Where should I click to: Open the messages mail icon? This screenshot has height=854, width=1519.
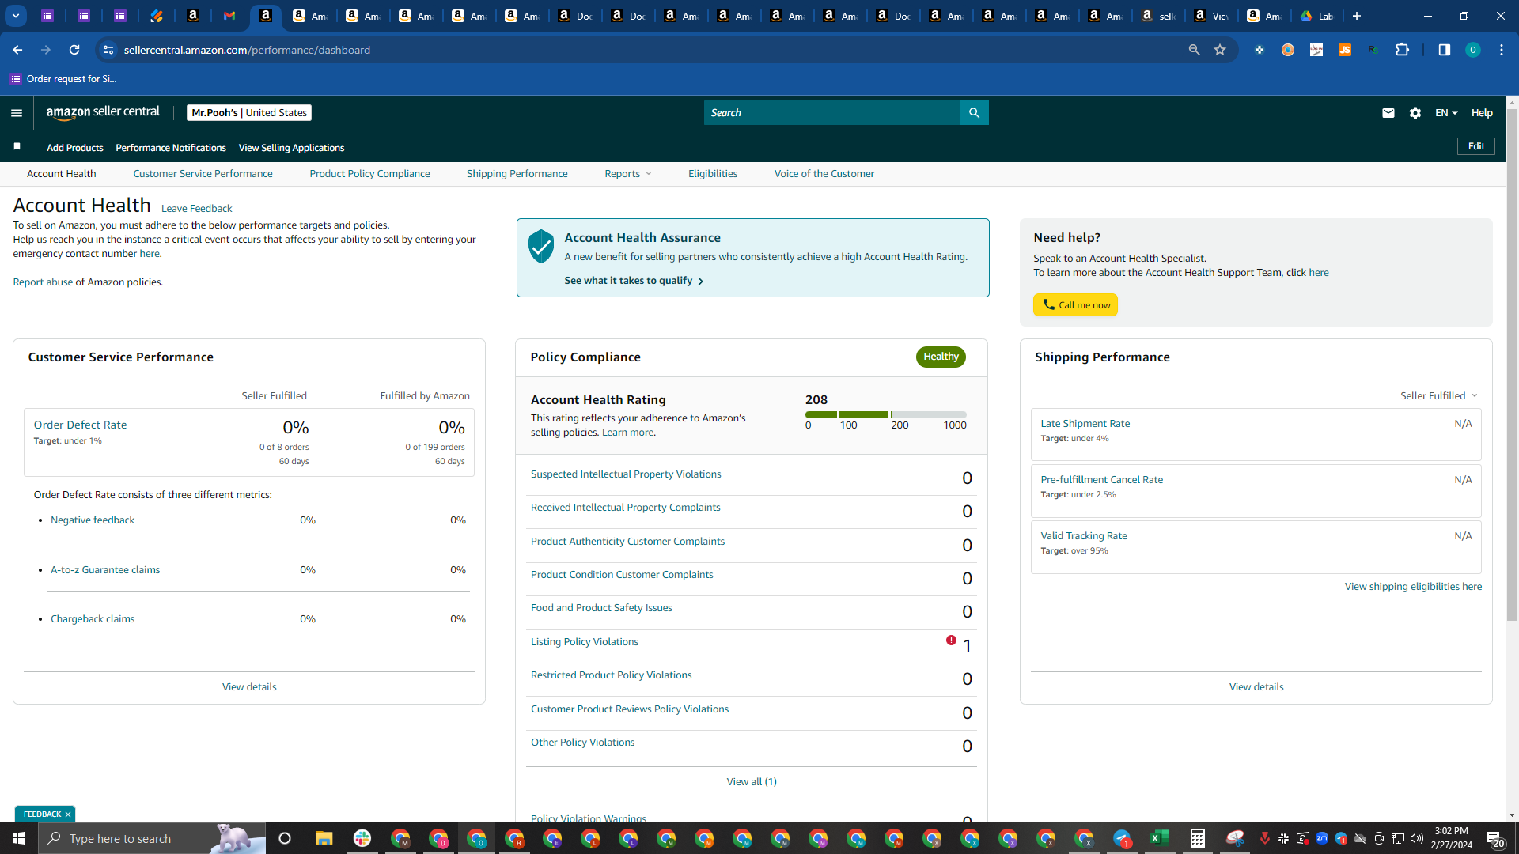click(1388, 113)
